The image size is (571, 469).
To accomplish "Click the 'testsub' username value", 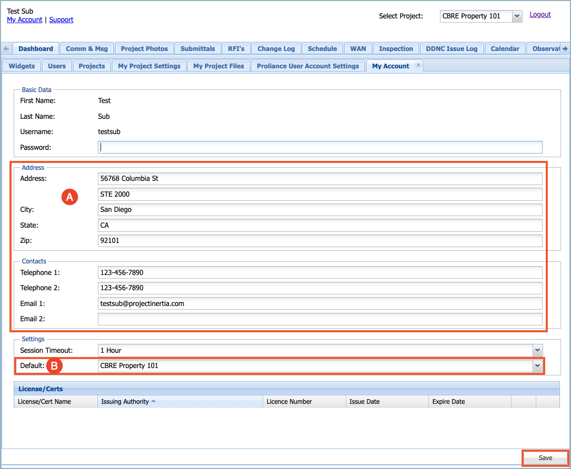I will (109, 132).
